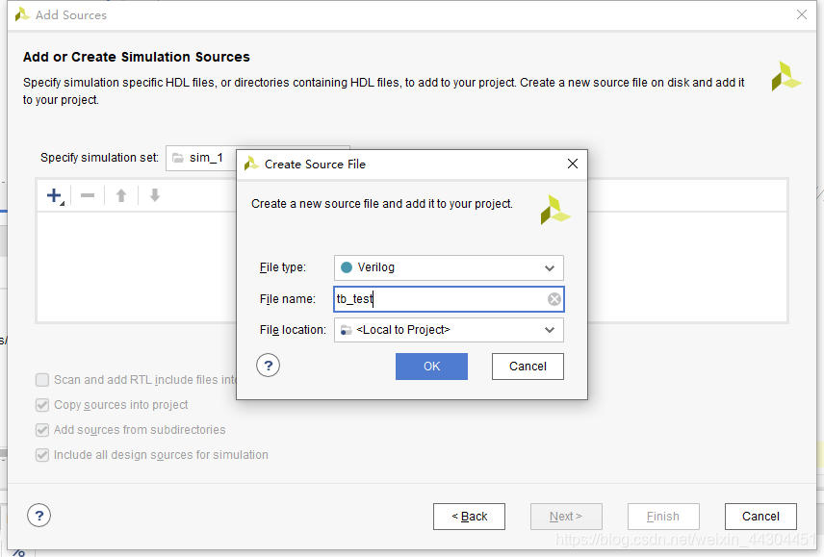Toggle Scan and add RTL include files checkbox
This screenshot has height=557, width=824.
point(42,380)
